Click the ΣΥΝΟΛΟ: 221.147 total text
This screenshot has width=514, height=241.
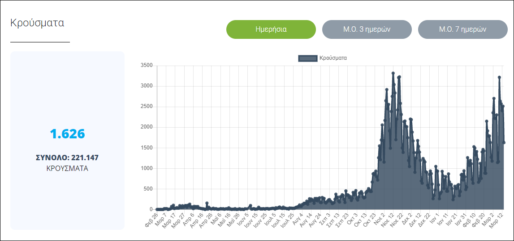(67, 158)
